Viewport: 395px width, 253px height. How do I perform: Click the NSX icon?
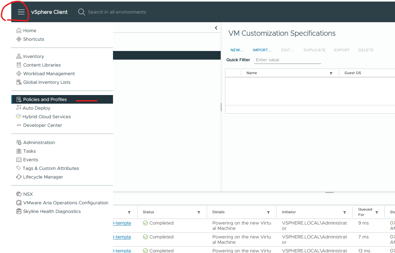click(x=19, y=194)
